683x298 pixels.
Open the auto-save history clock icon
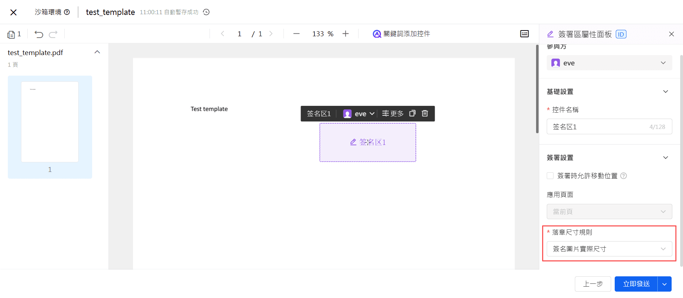[x=206, y=12]
